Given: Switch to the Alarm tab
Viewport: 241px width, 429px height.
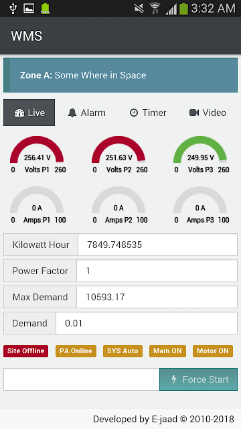Looking at the screenshot, I should [86, 113].
